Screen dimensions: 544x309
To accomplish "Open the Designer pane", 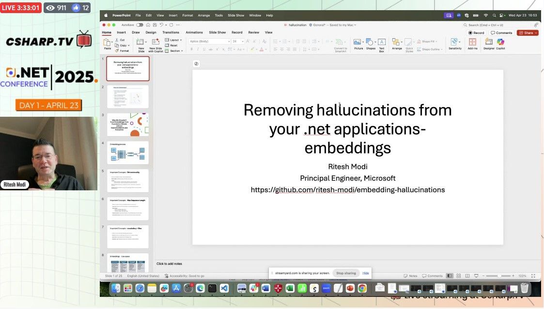I will [x=489, y=42].
